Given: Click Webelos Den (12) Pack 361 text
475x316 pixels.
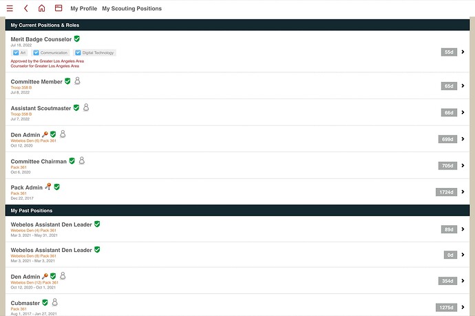Looking at the screenshot, I should [34, 282].
